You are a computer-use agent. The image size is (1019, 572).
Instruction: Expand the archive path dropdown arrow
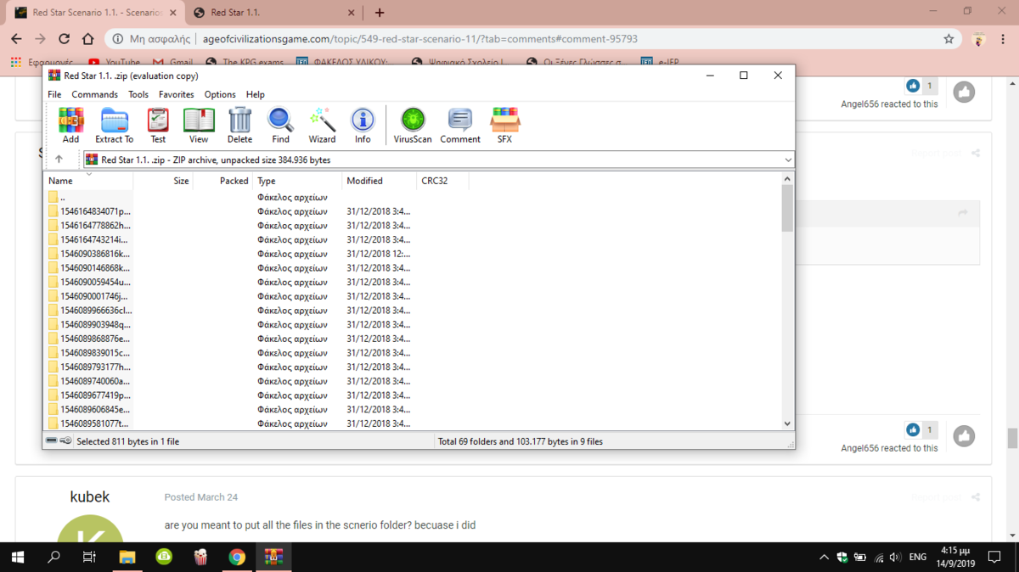click(x=787, y=160)
